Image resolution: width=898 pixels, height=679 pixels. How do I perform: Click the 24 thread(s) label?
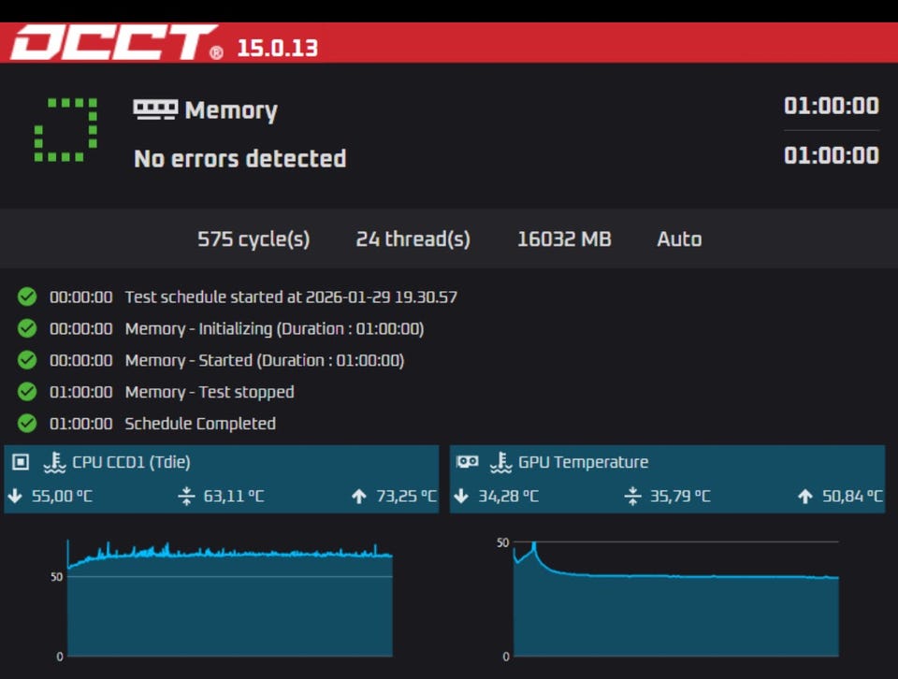tap(413, 239)
